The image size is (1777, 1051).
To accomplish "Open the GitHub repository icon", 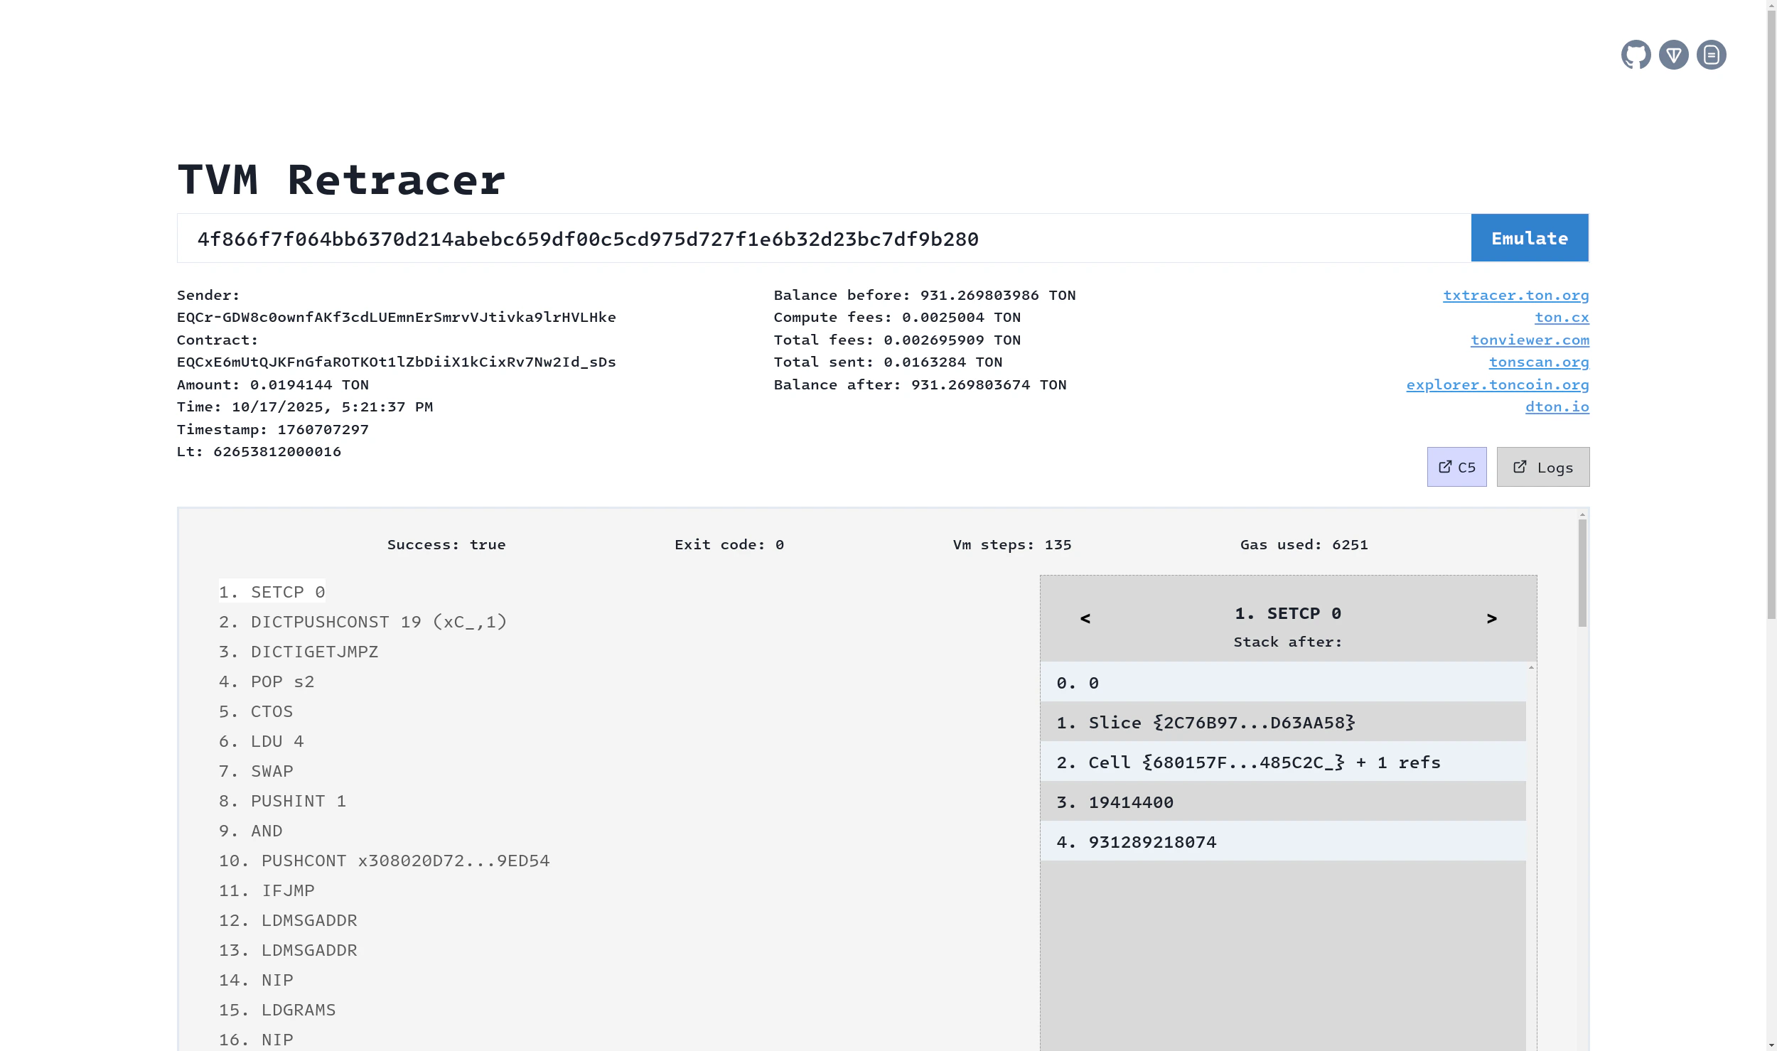I will pyautogui.click(x=1638, y=54).
